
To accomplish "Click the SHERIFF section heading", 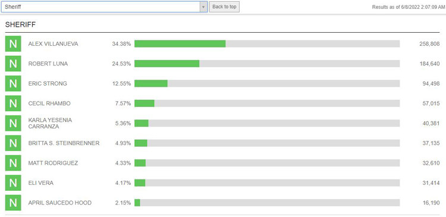I will 20,25.
